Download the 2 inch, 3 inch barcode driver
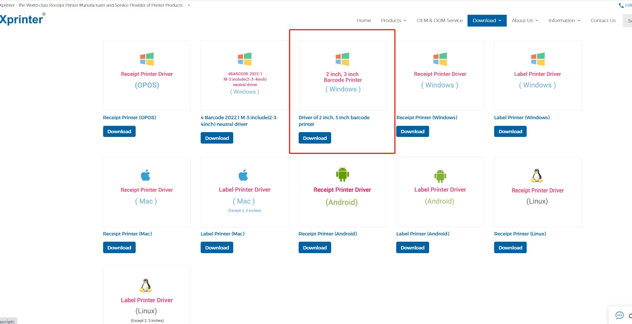The width and height of the screenshot is (632, 324). coord(315,138)
